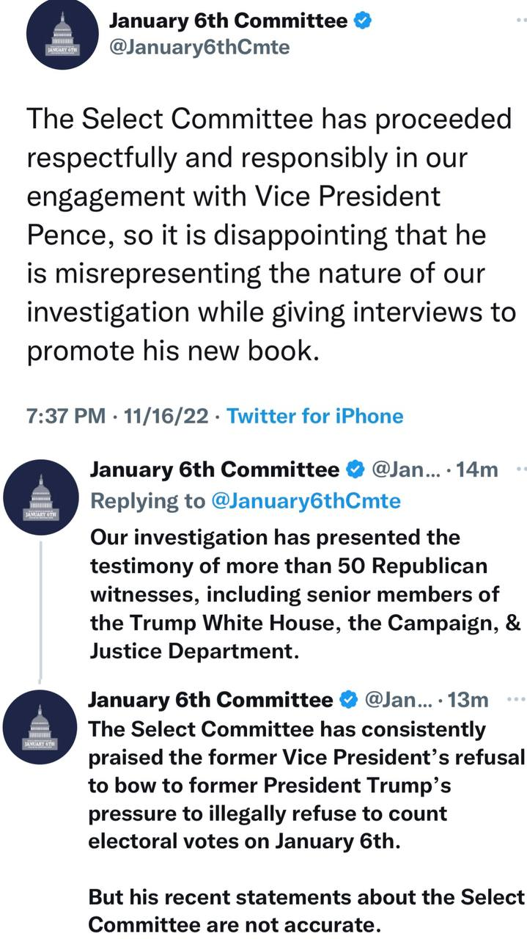Click the second reply's Capitol avatar
Image resolution: width=527 pixels, height=939 pixels.
[x=40, y=722]
